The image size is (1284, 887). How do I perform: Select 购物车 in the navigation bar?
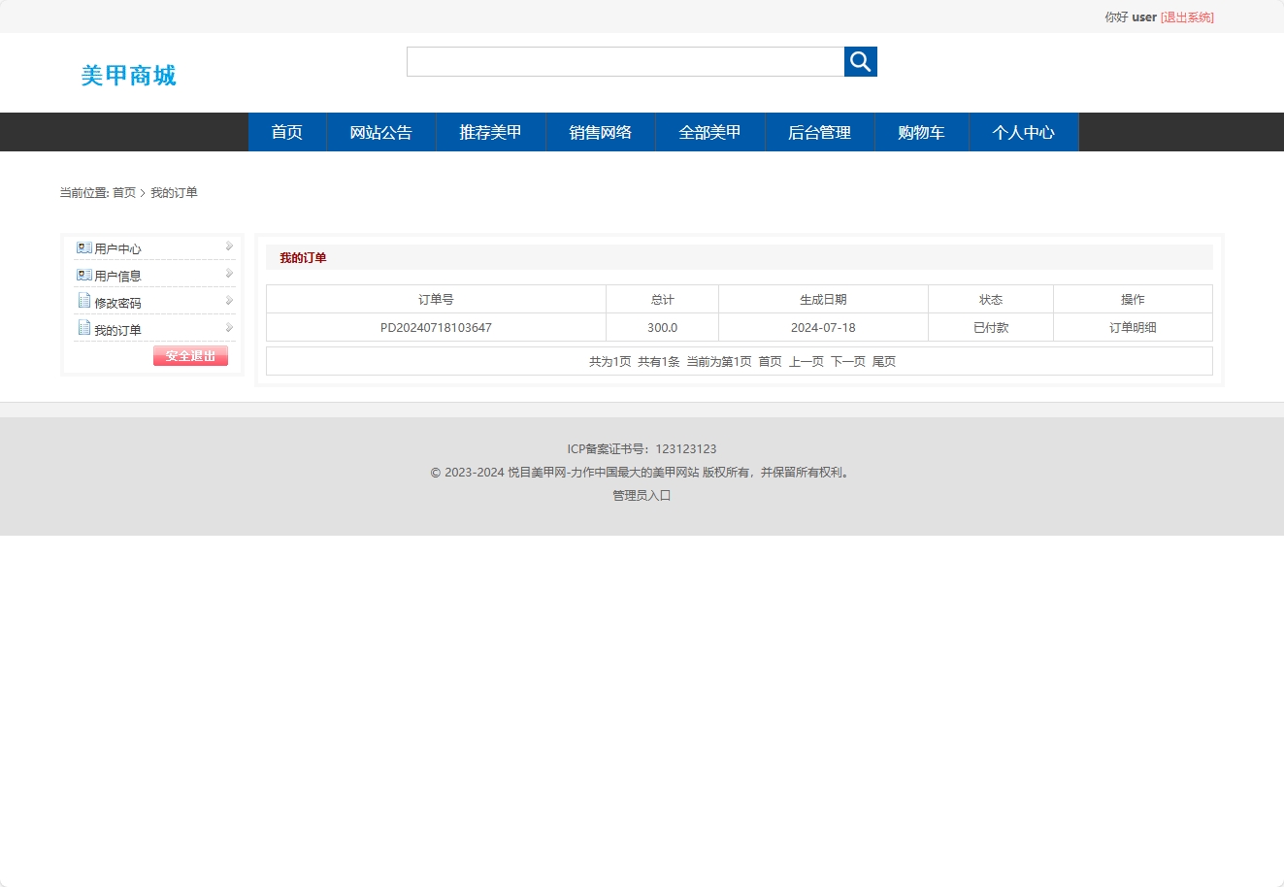click(921, 132)
